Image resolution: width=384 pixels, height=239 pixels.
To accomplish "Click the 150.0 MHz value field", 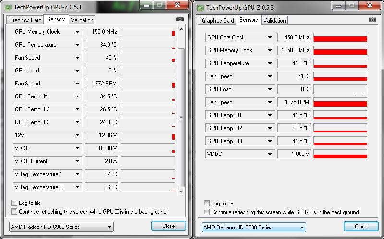I will tap(102, 32).
